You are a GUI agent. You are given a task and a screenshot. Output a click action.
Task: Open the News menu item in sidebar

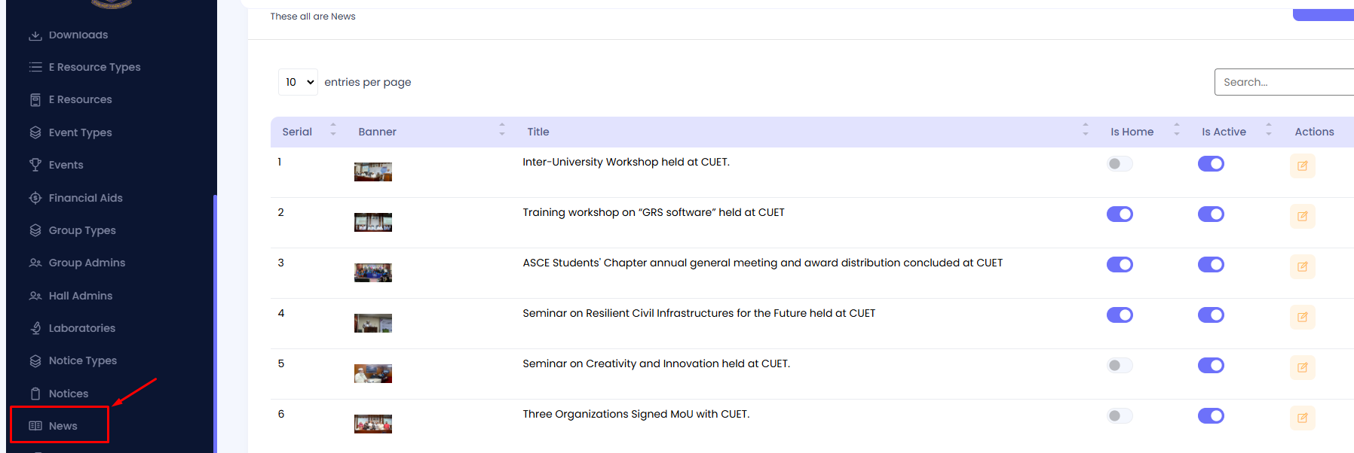63,426
